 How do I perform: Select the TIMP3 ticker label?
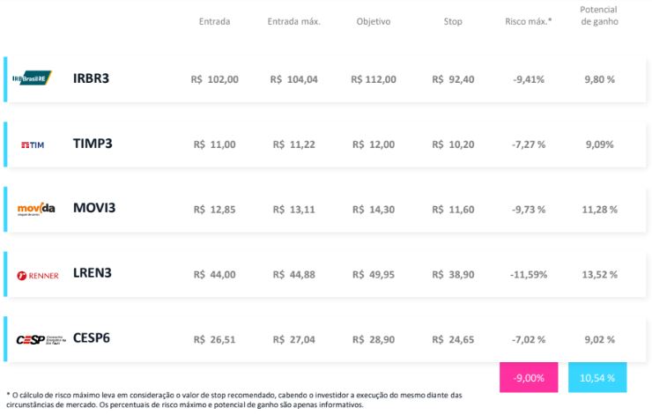point(93,144)
